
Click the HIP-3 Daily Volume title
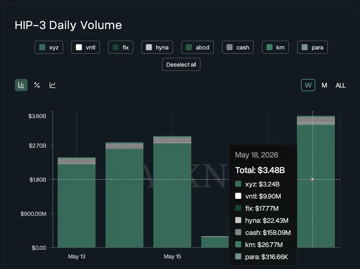coord(68,25)
